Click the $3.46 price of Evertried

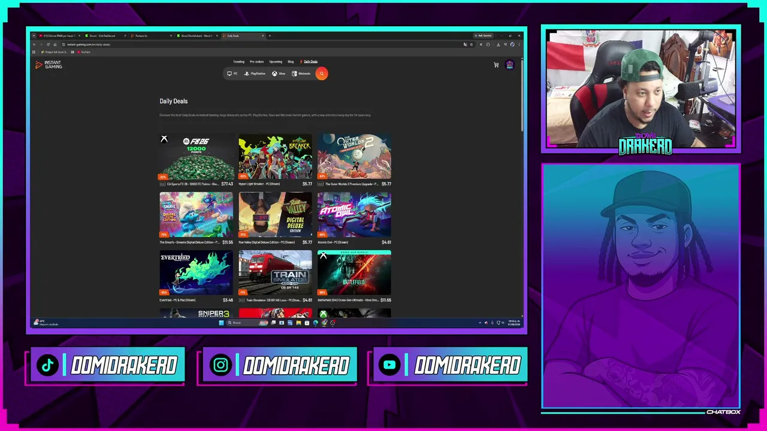228,301
